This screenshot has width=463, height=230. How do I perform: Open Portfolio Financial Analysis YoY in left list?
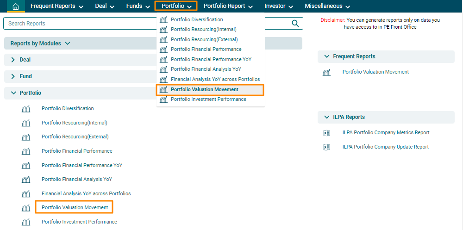coord(76,180)
